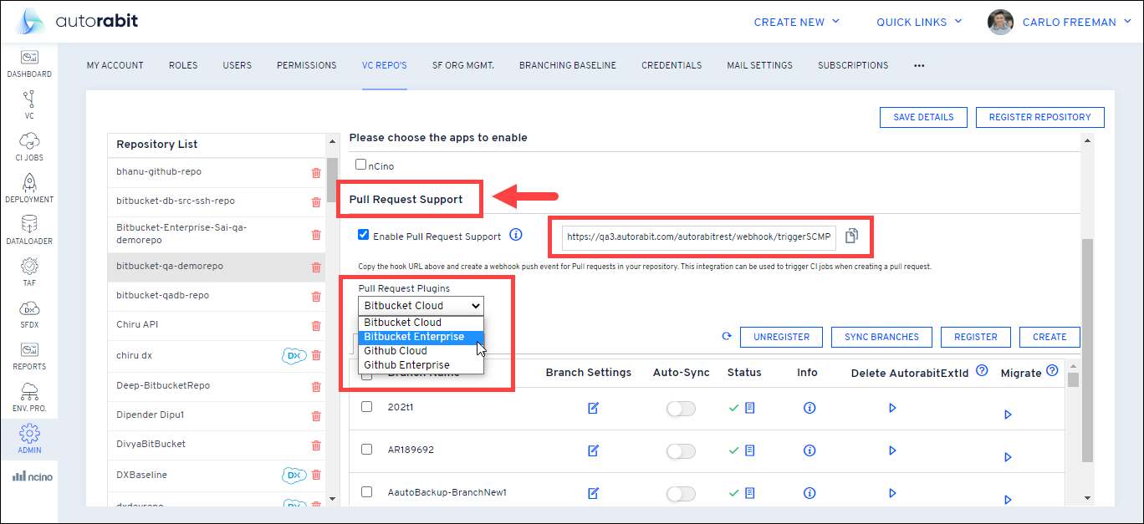Screen dimensions: 1144x524
Task: Click the copy webhook URL icon
Action: [851, 237]
